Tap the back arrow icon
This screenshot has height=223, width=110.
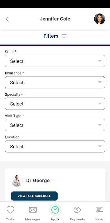7,19
